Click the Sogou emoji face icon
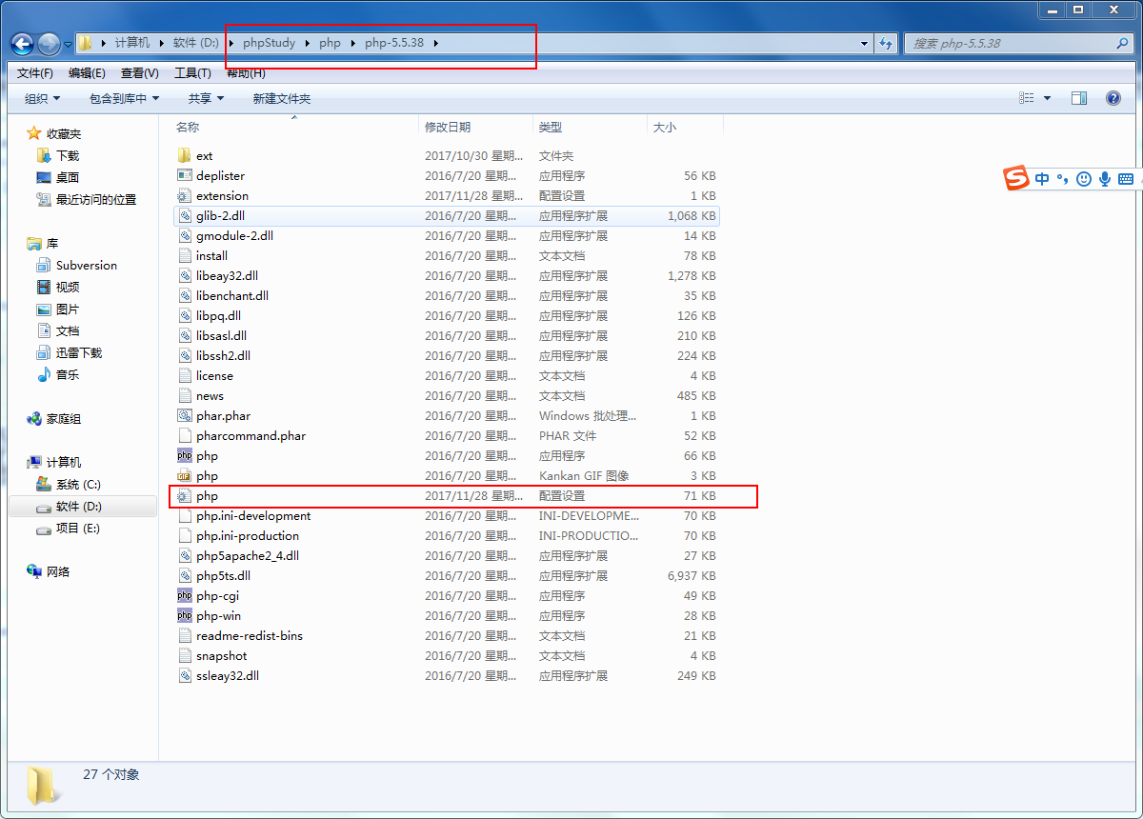The width and height of the screenshot is (1143, 819). (1084, 178)
